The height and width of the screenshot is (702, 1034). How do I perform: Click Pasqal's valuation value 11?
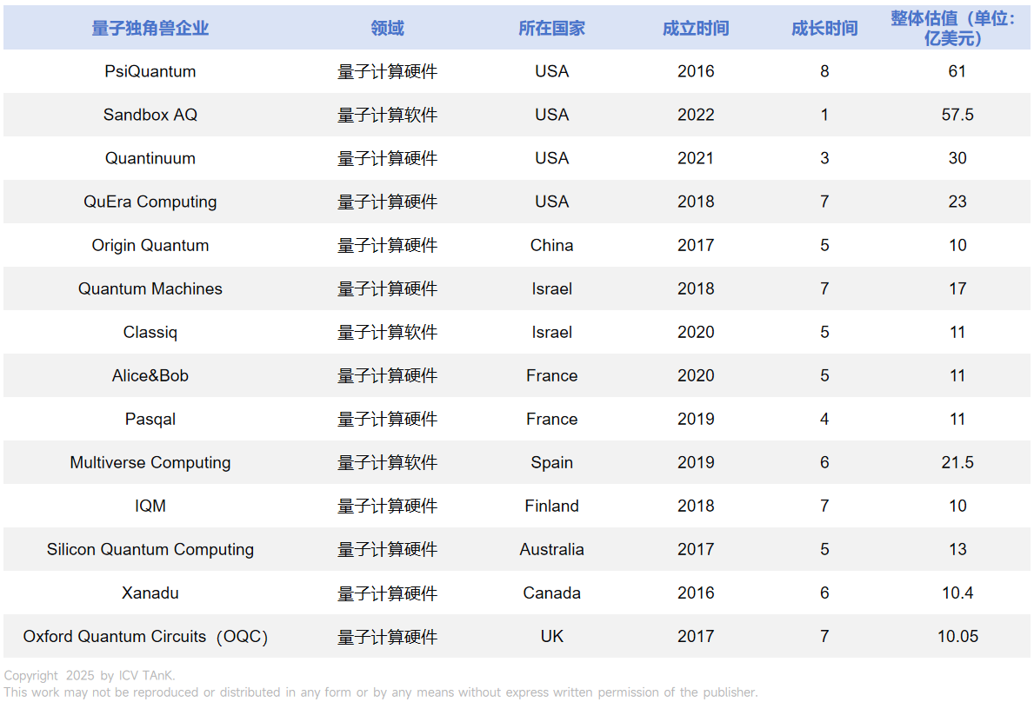(957, 419)
